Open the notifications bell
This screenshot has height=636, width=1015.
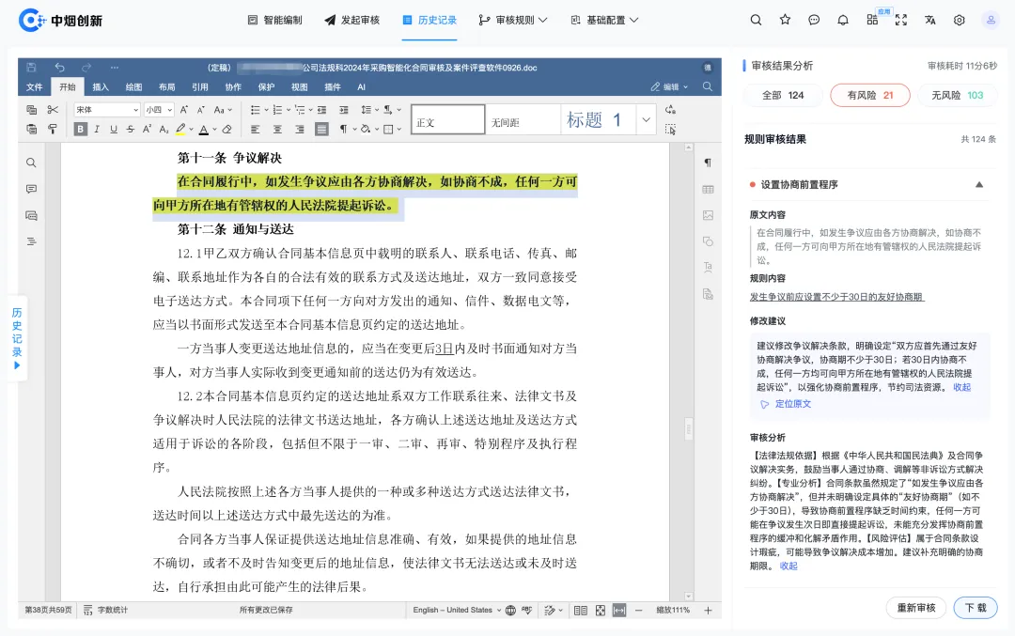[x=843, y=20]
